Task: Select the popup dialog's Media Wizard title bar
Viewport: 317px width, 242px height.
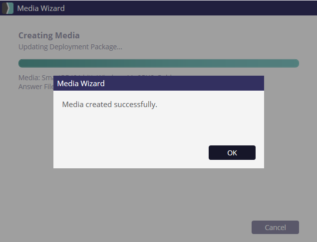Action: tap(159, 83)
